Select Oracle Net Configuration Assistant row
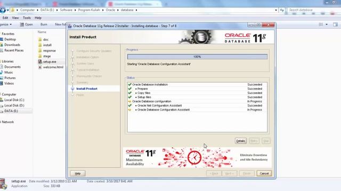341x191 pixels. click(x=197, y=106)
